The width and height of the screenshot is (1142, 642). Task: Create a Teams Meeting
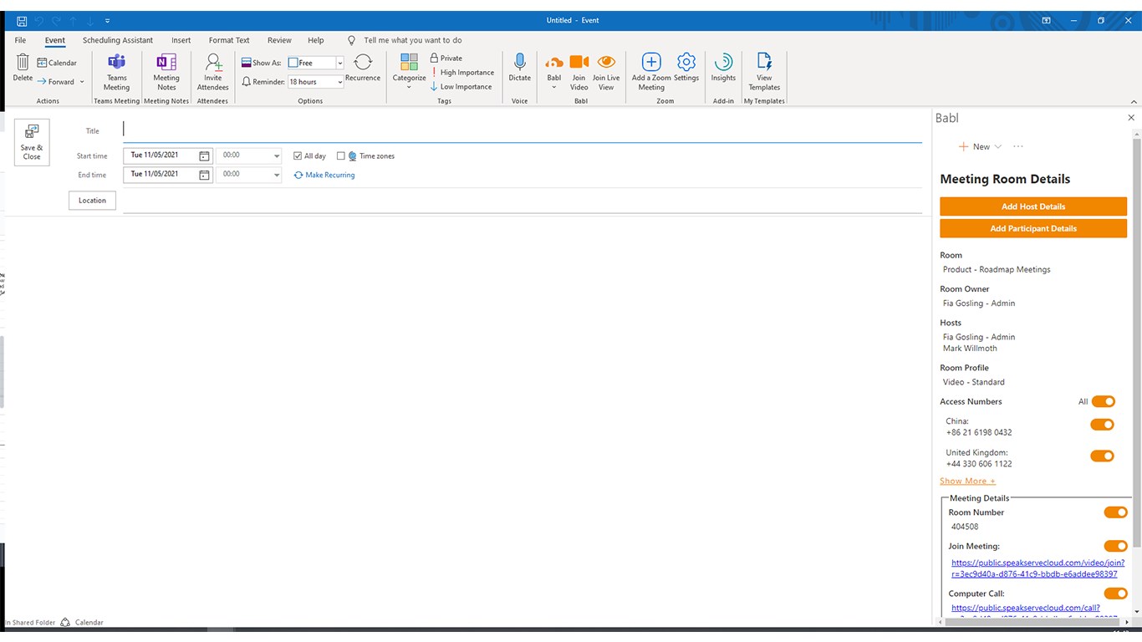116,72
